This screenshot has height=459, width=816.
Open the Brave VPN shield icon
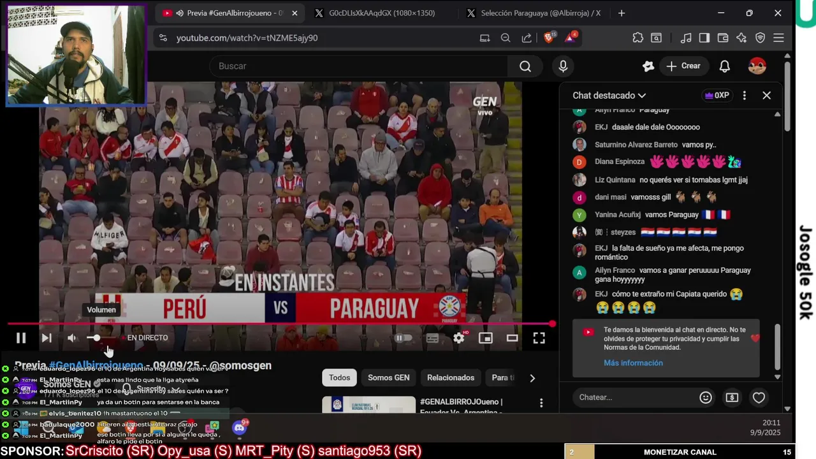click(760, 38)
